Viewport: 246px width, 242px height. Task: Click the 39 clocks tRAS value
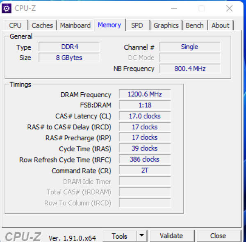pyautogui.click(x=145, y=148)
